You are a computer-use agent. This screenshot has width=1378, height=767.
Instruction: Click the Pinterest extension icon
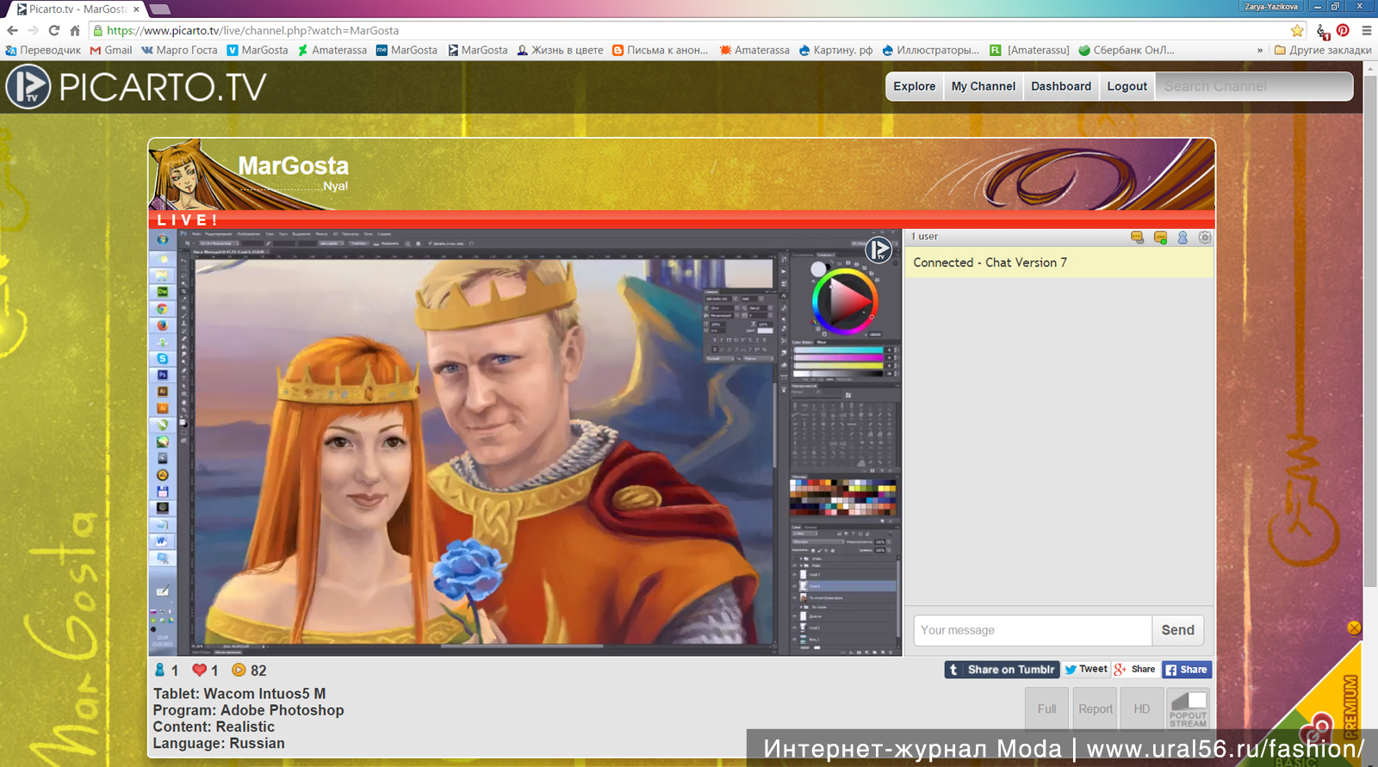(1343, 30)
